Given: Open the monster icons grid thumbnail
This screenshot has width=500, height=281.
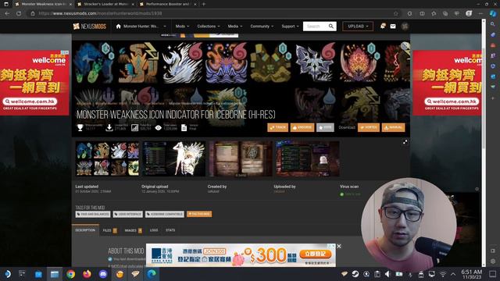Looking at the screenshot, I should 108,158.
